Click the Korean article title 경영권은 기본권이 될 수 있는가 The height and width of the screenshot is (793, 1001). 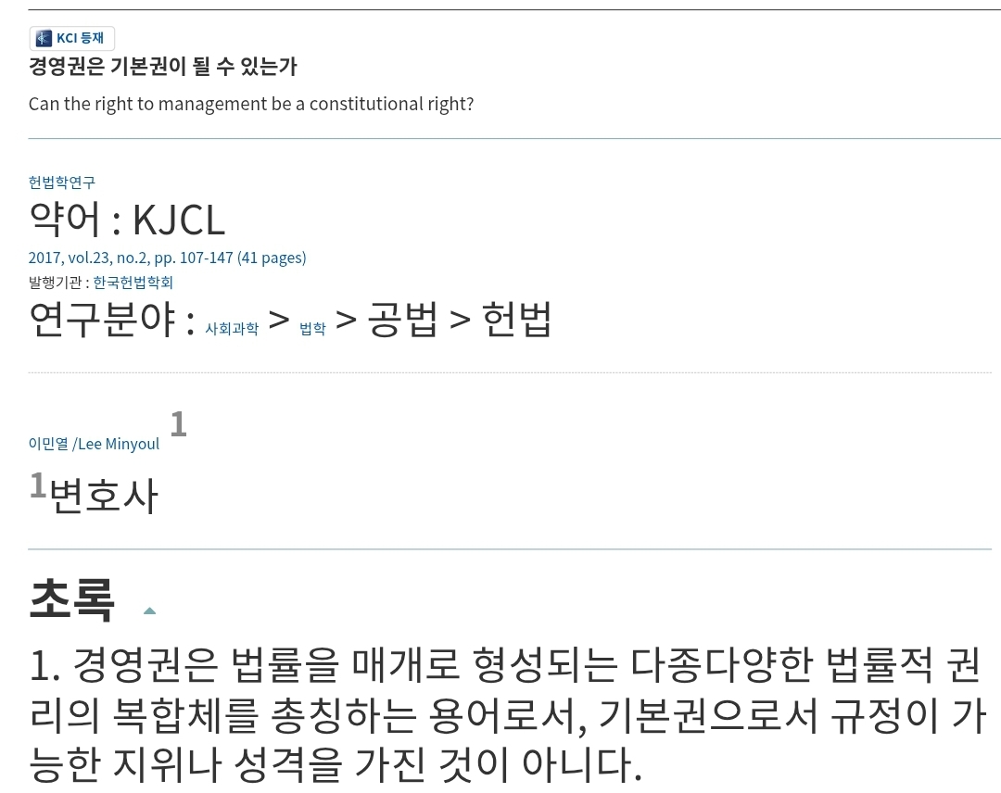click(x=163, y=67)
